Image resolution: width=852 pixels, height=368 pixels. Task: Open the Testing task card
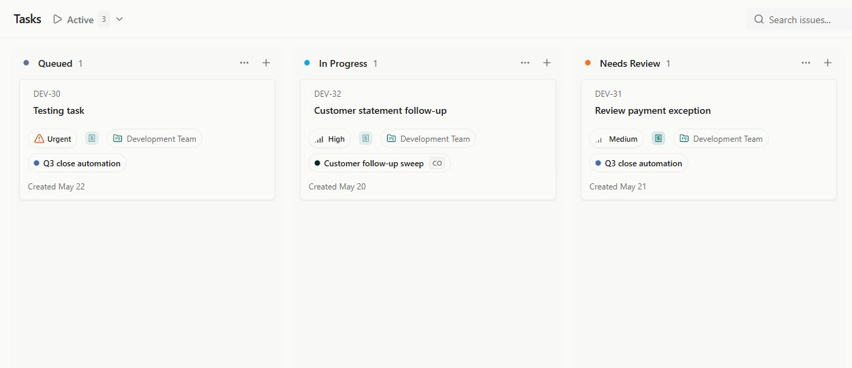point(147,140)
